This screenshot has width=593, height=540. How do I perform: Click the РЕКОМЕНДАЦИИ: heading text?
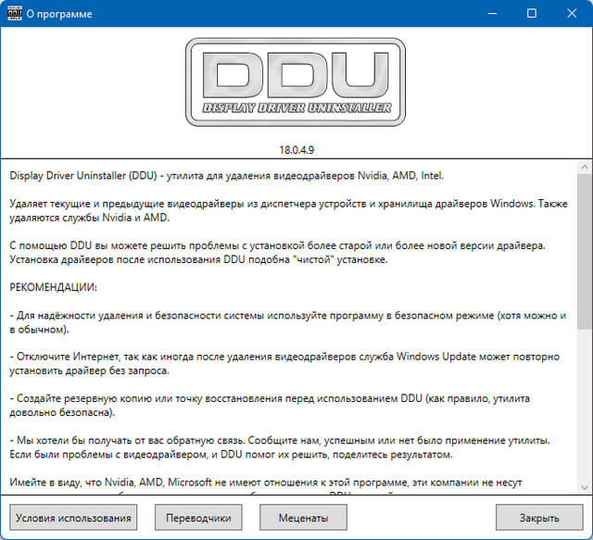tap(53, 287)
